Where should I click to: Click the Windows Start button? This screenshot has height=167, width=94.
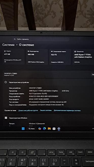(23, 129)
